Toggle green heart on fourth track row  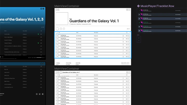(38, 43)
